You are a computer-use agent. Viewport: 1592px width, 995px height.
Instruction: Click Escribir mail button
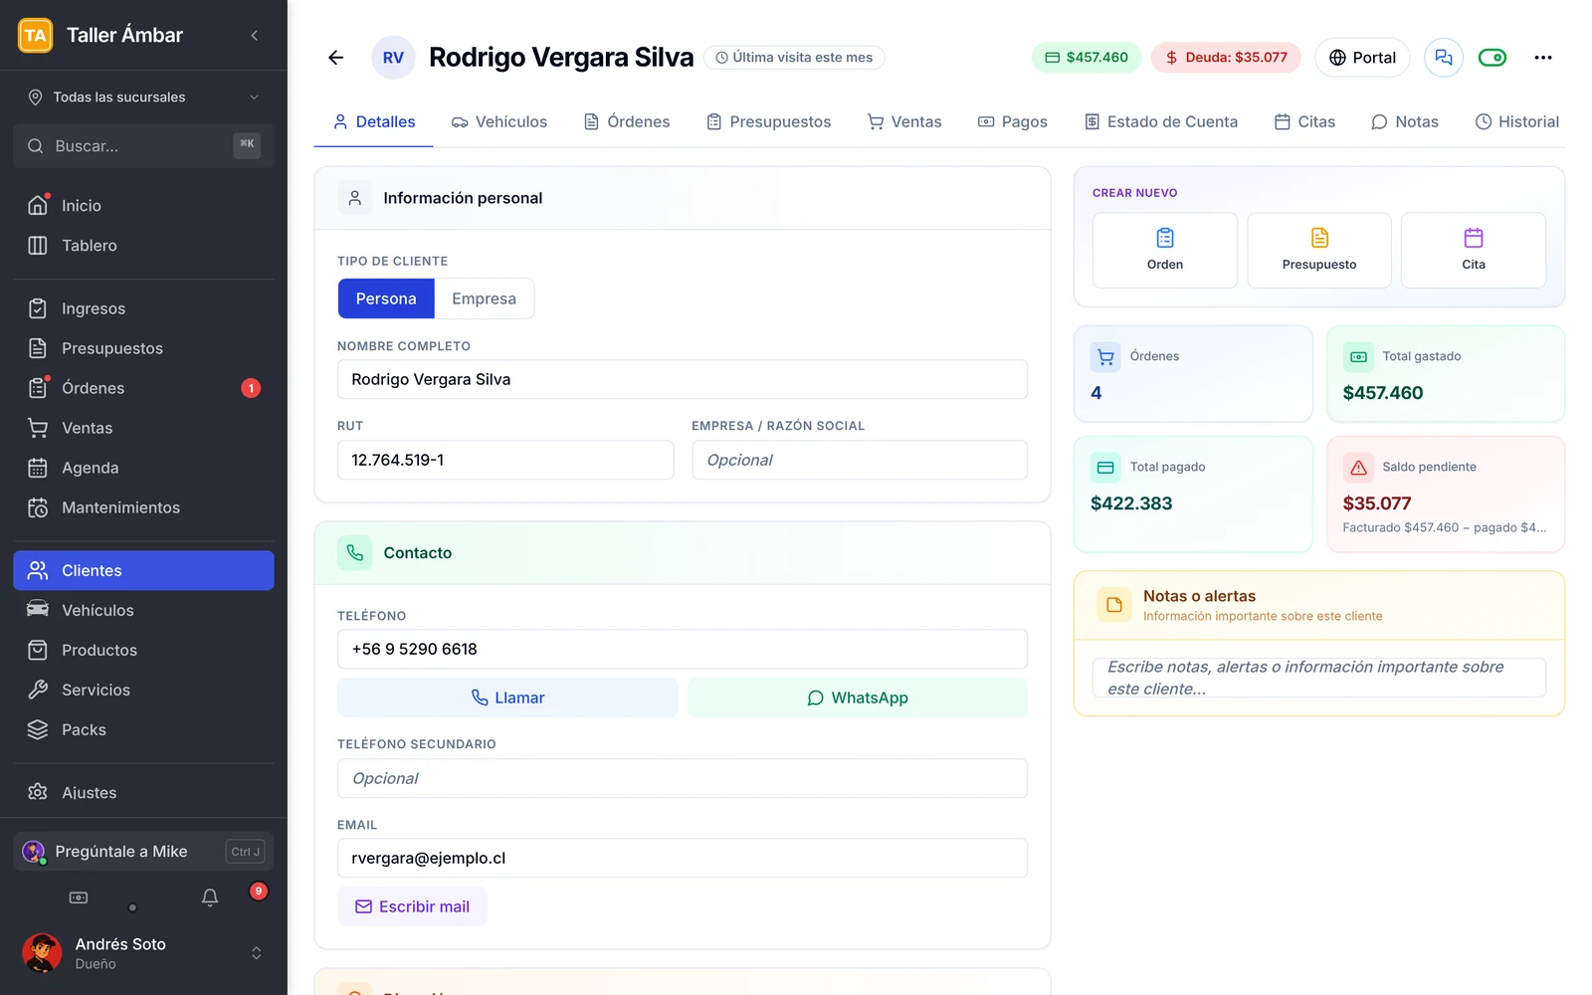point(412,906)
